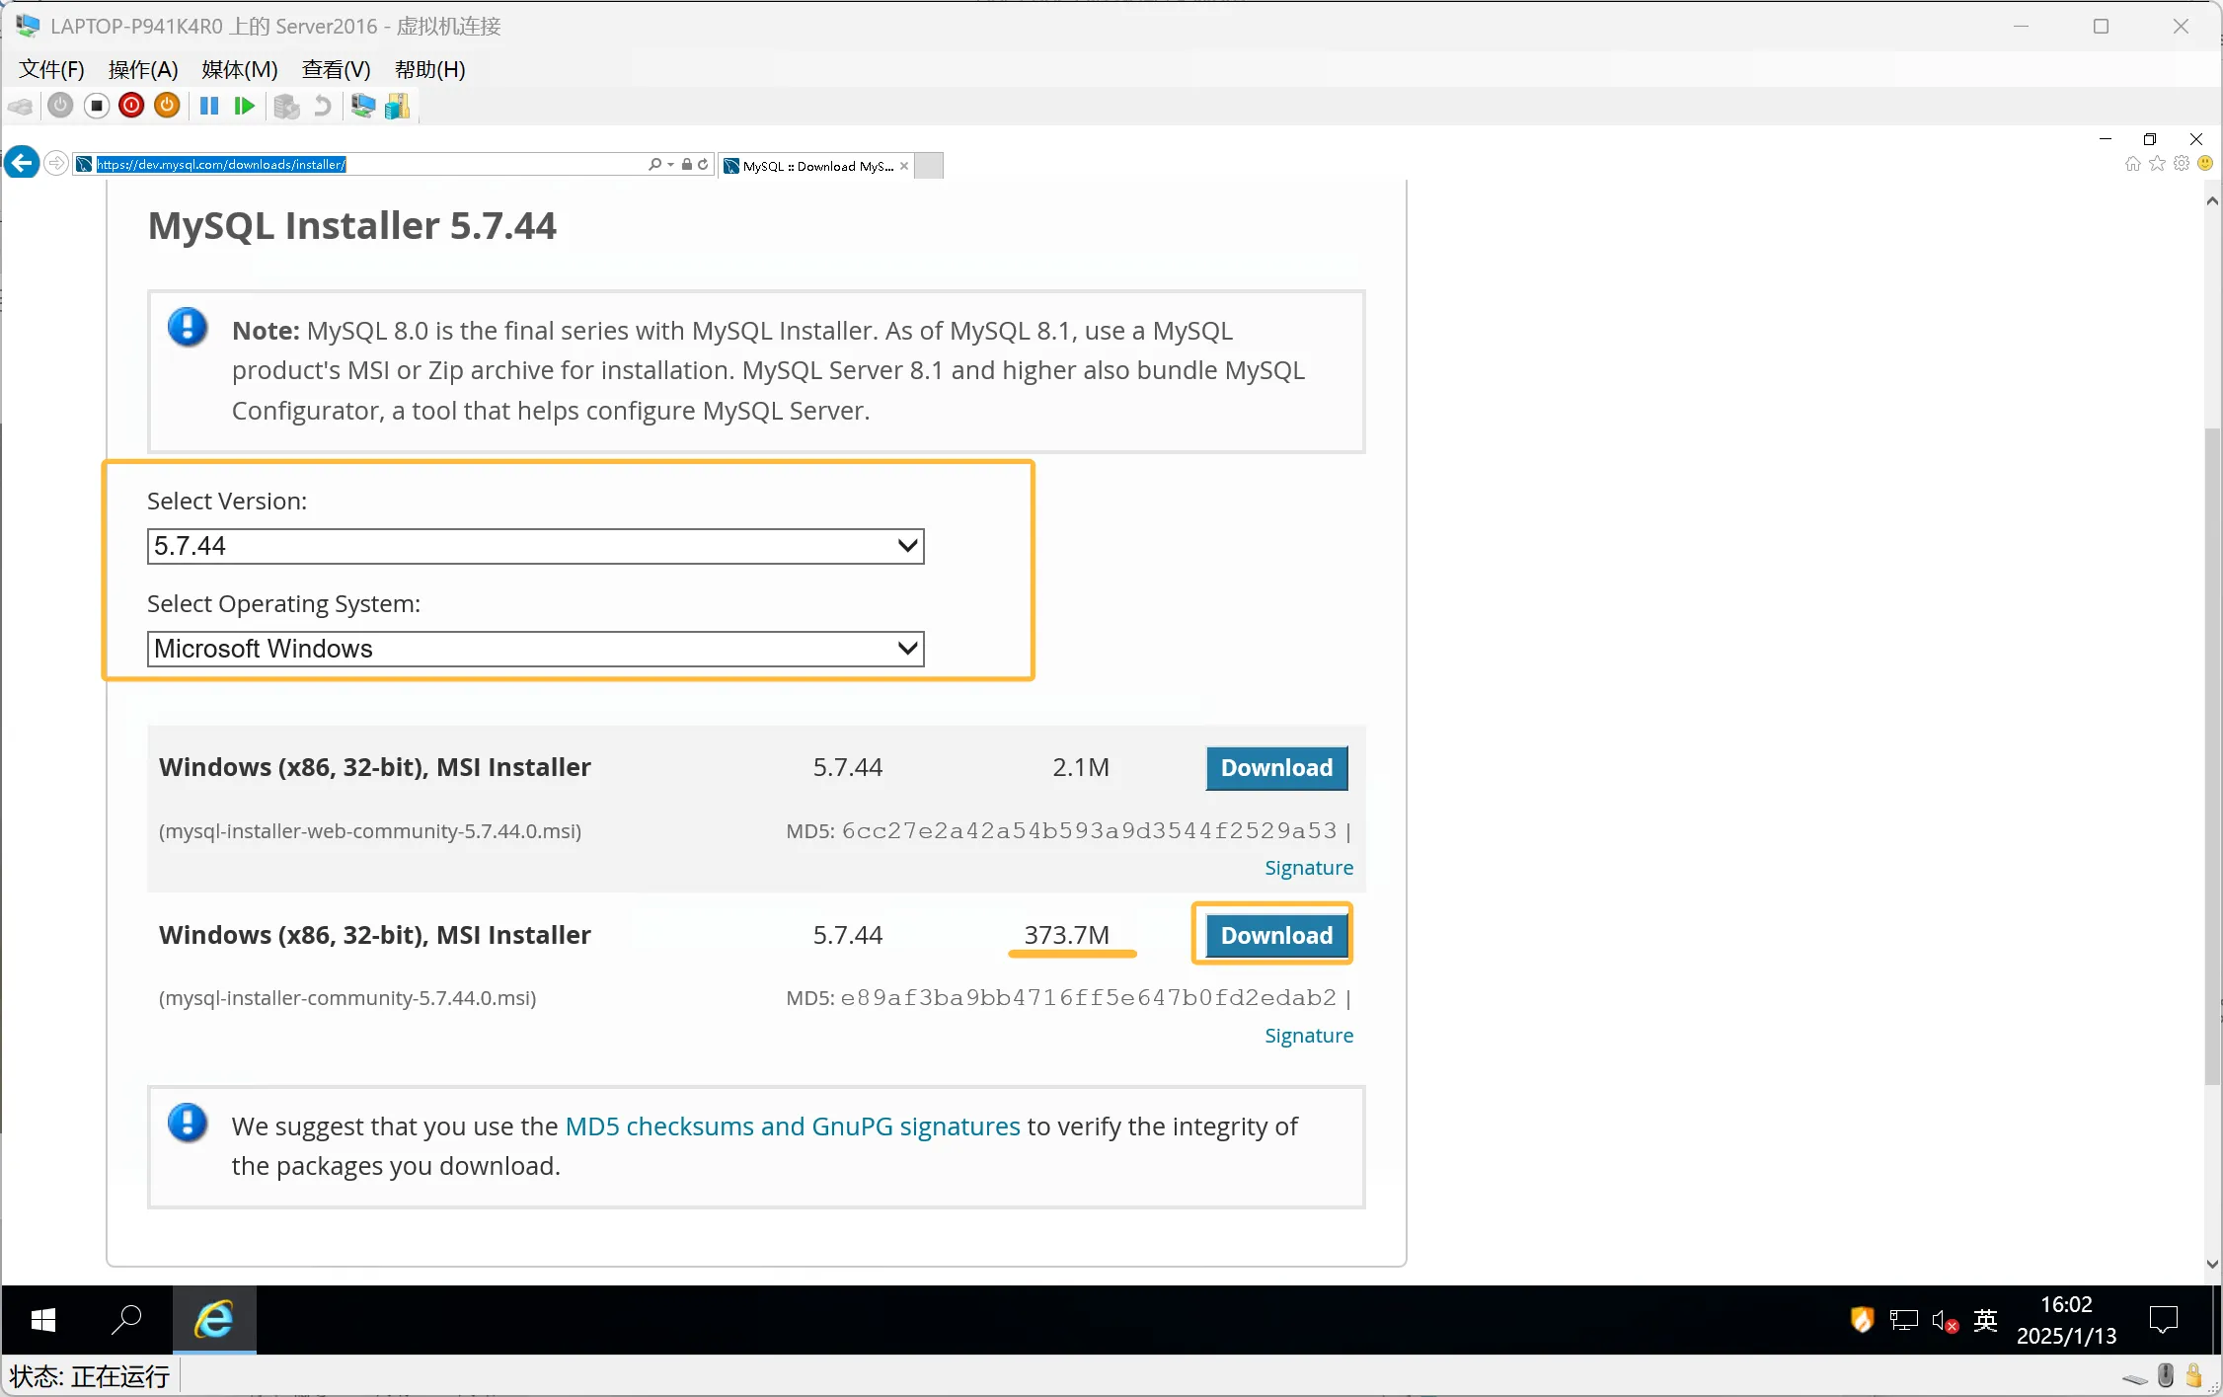Click the Ctrl+Alt+Del toolbar icon
This screenshot has height=1397, width=2223.
(x=20, y=107)
